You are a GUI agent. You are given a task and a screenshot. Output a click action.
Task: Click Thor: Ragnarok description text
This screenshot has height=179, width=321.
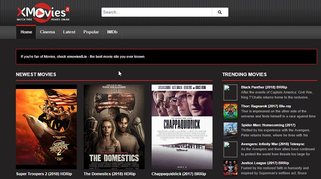click(278, 114)
